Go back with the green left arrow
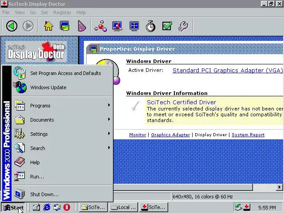 coord(12,26)
